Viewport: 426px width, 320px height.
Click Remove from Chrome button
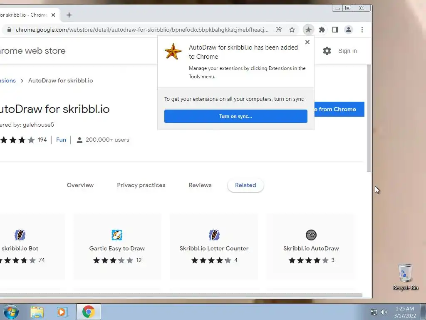pyautogui.click(x=339, y=109)
